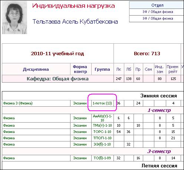
Task: Click the Кафедра: Общая физика row
Action: click(x=57, y=79)
